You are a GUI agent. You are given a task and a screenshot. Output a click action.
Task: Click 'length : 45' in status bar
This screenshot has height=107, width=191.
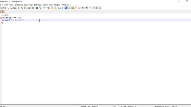(85, 106)
